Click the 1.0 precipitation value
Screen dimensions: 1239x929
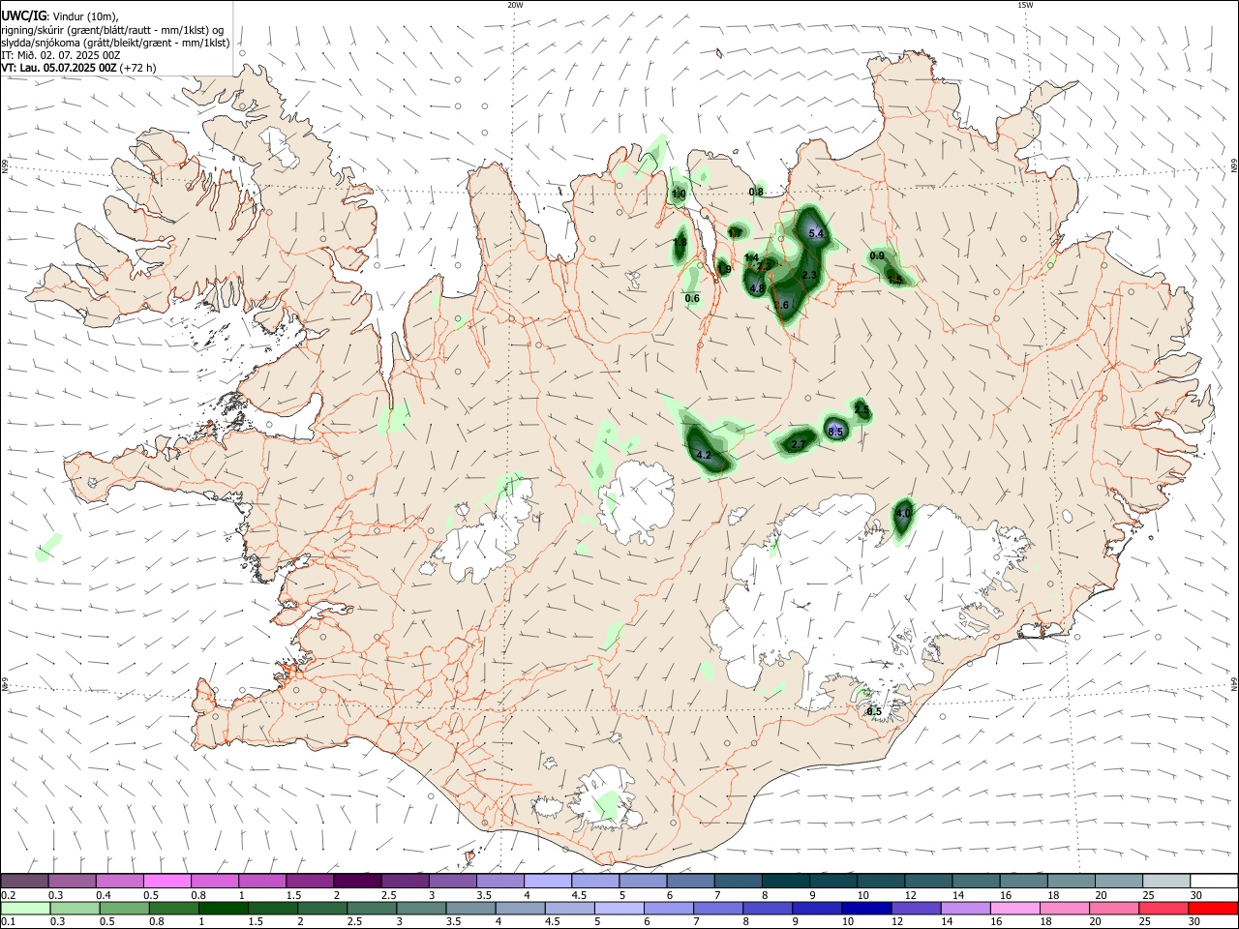(x=679, y=195)
